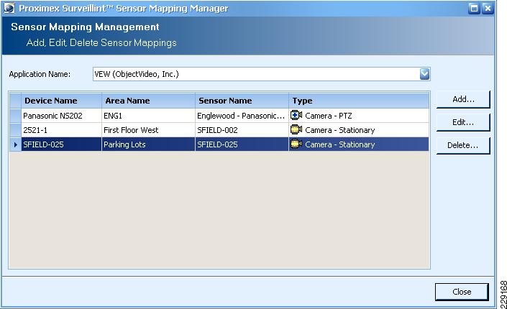Click the Close button at the bottom
The image size is (507, 309).
(462, 292)
